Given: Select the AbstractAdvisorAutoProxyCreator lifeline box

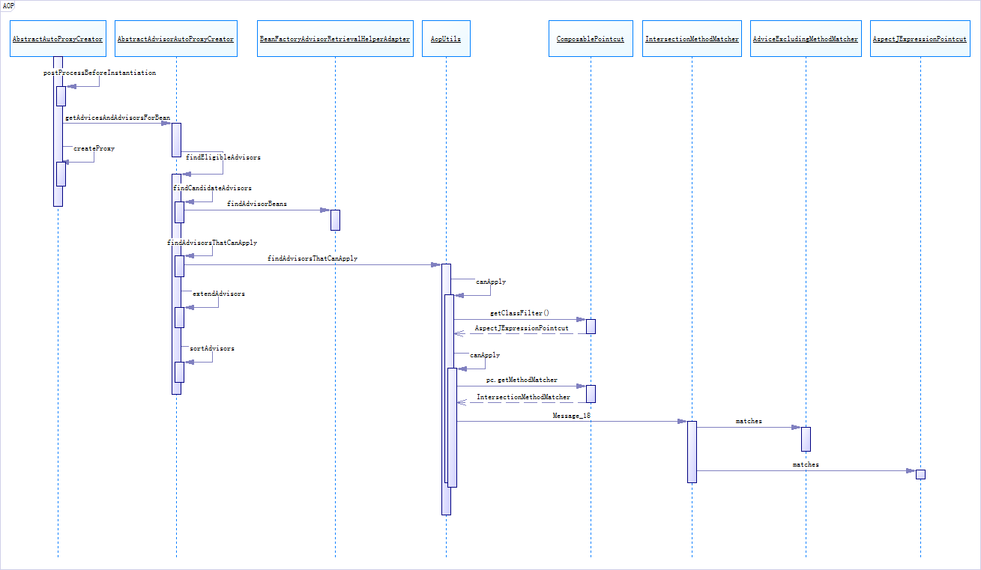Looking at the screenshot, I should 176,38.
